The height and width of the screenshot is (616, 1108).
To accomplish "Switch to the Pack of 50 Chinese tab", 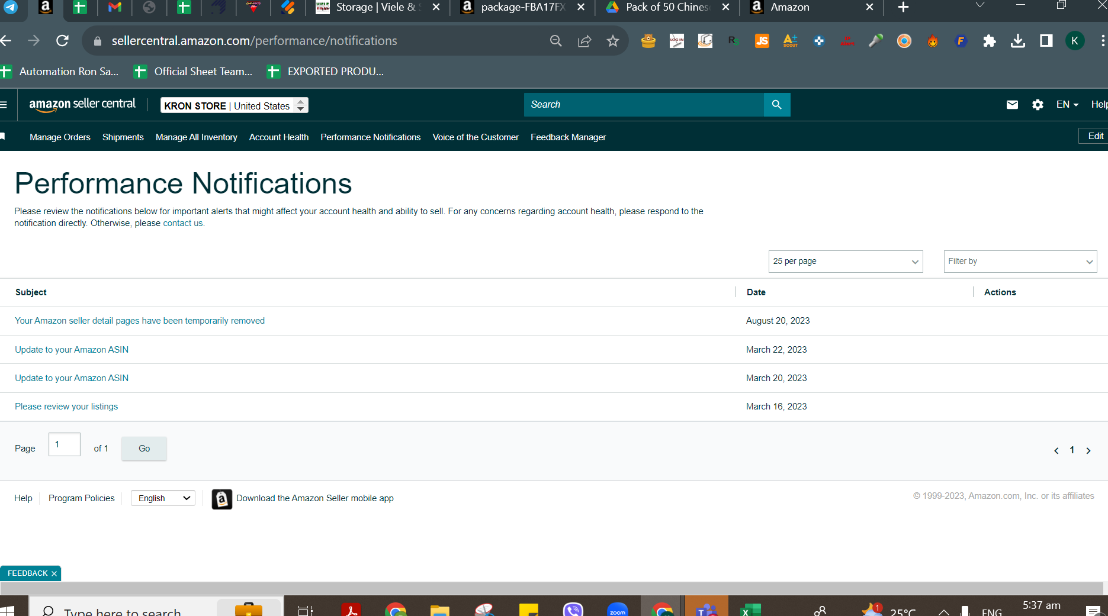I will [667, 7].
